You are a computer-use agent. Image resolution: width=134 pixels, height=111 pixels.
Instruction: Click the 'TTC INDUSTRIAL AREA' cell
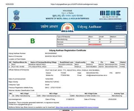pyautogui.click(x=44, y=67)
